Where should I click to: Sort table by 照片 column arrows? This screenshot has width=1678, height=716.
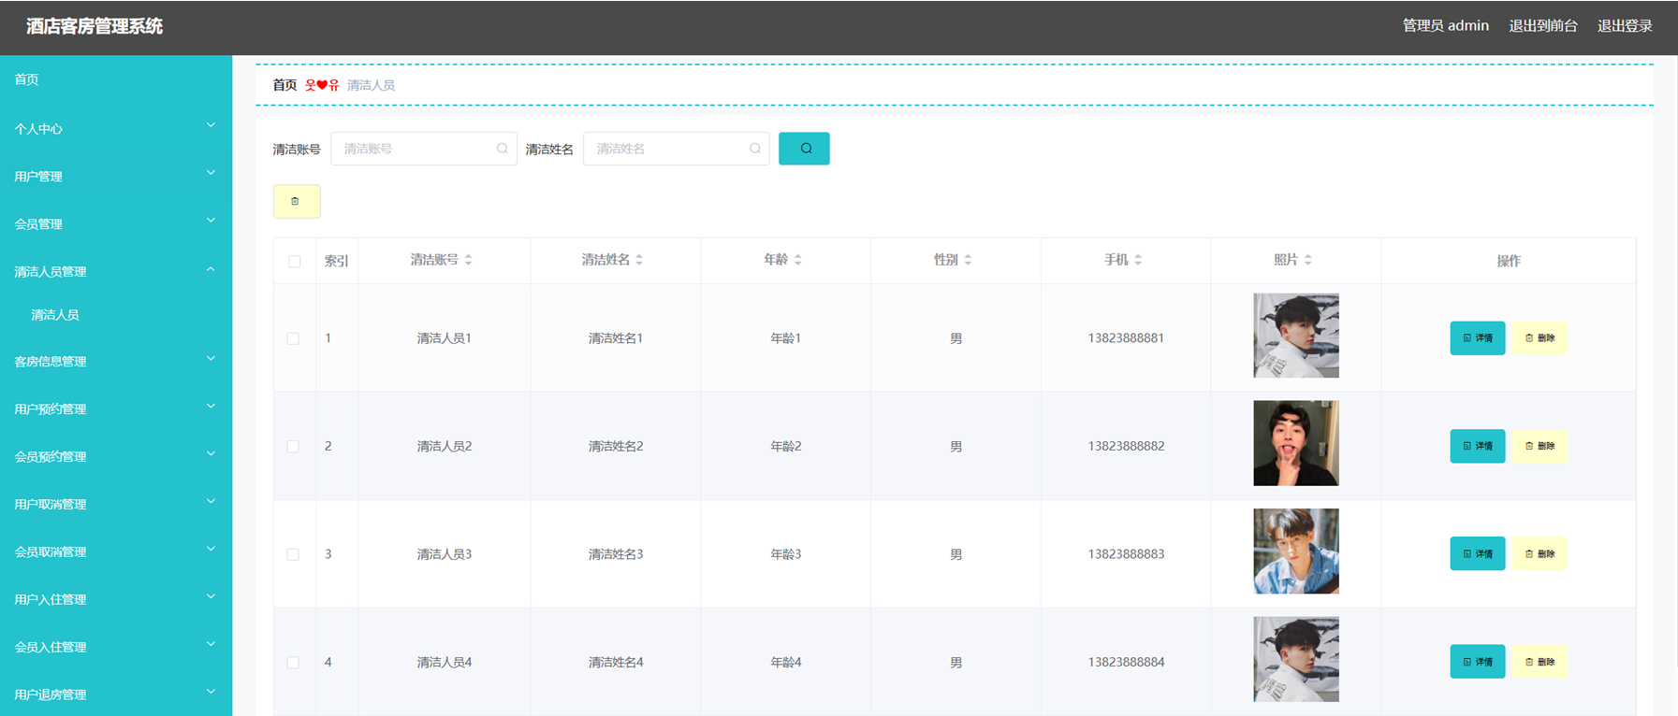click(1308, 260)
